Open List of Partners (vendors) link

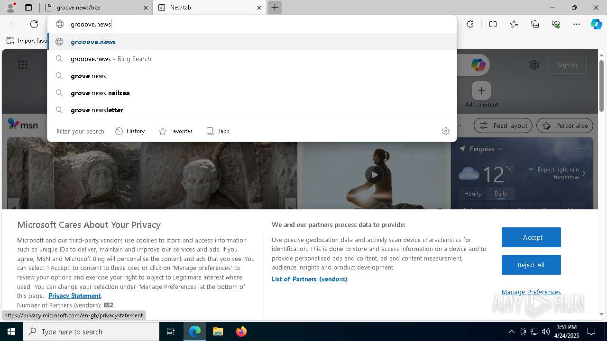310,279
